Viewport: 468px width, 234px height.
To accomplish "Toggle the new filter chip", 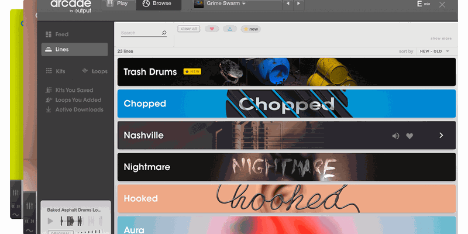I will click(x=250, y=29).
